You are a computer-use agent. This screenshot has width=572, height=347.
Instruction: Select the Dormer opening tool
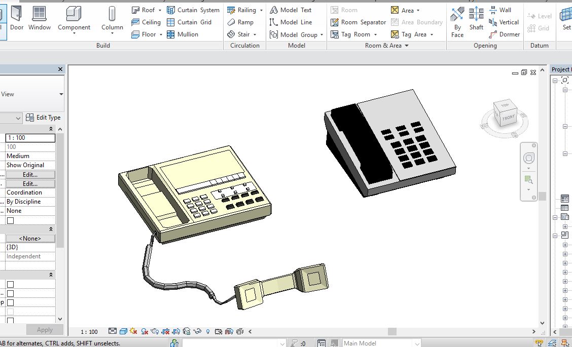[x=505, y=34]
